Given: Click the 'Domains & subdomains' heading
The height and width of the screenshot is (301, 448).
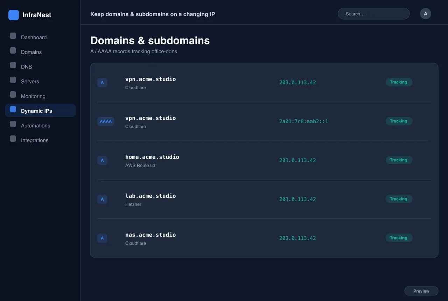Looking at the screenshot, I should click(x=150, y=41).
